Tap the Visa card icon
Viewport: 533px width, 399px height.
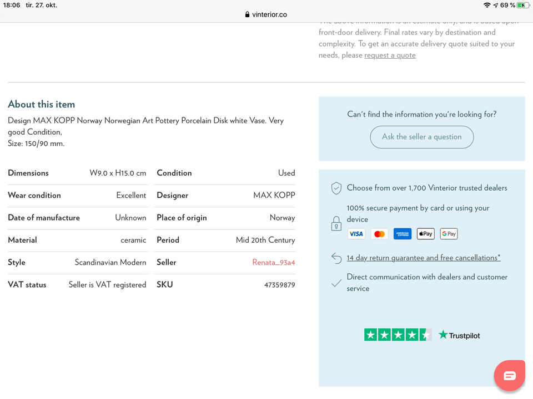356,234
